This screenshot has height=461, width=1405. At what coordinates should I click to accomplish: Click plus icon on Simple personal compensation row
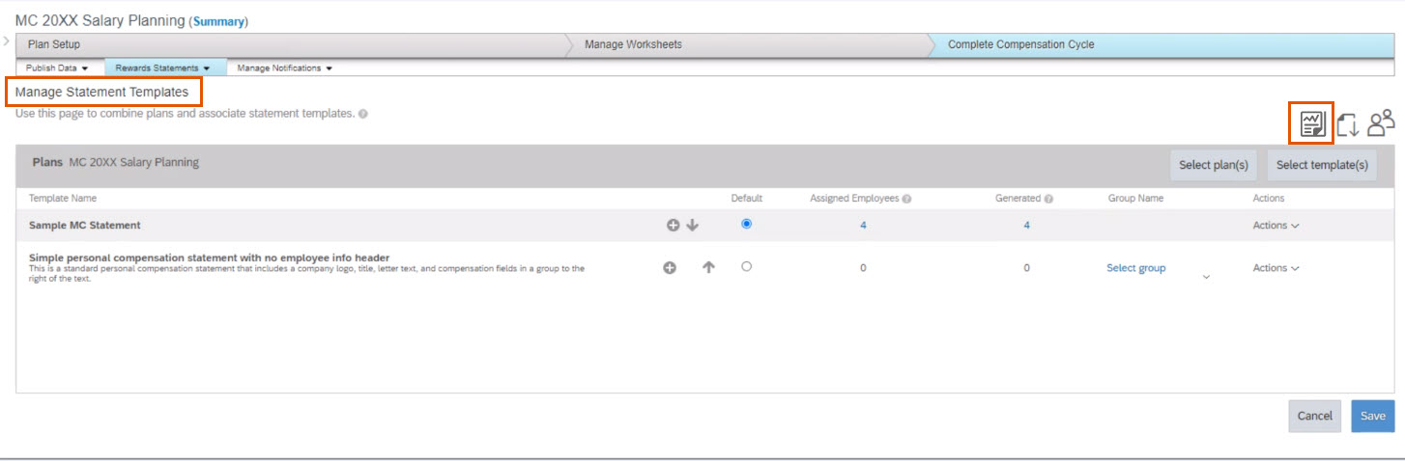[x=669, y=268]
